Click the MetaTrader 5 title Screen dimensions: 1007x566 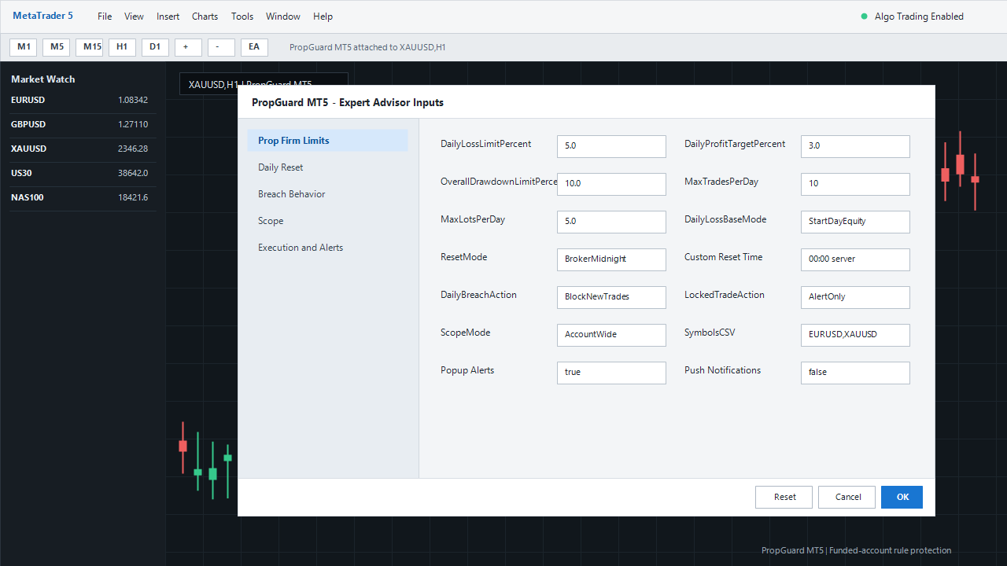point(42,16)
